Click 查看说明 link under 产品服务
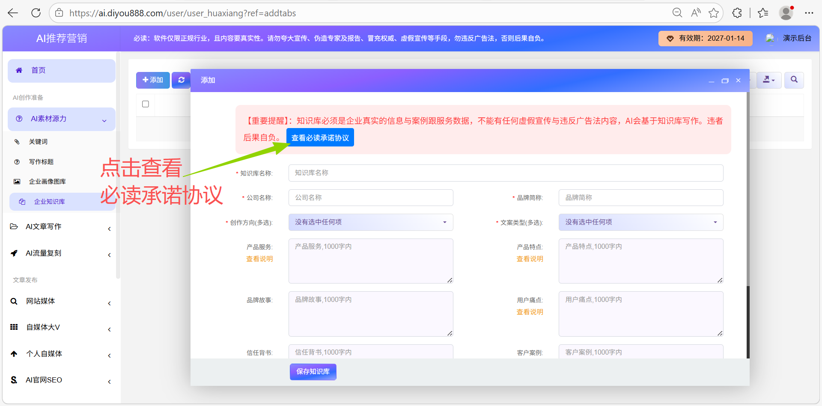The height and width of the screenshot is (406, 822). [259, 259]
